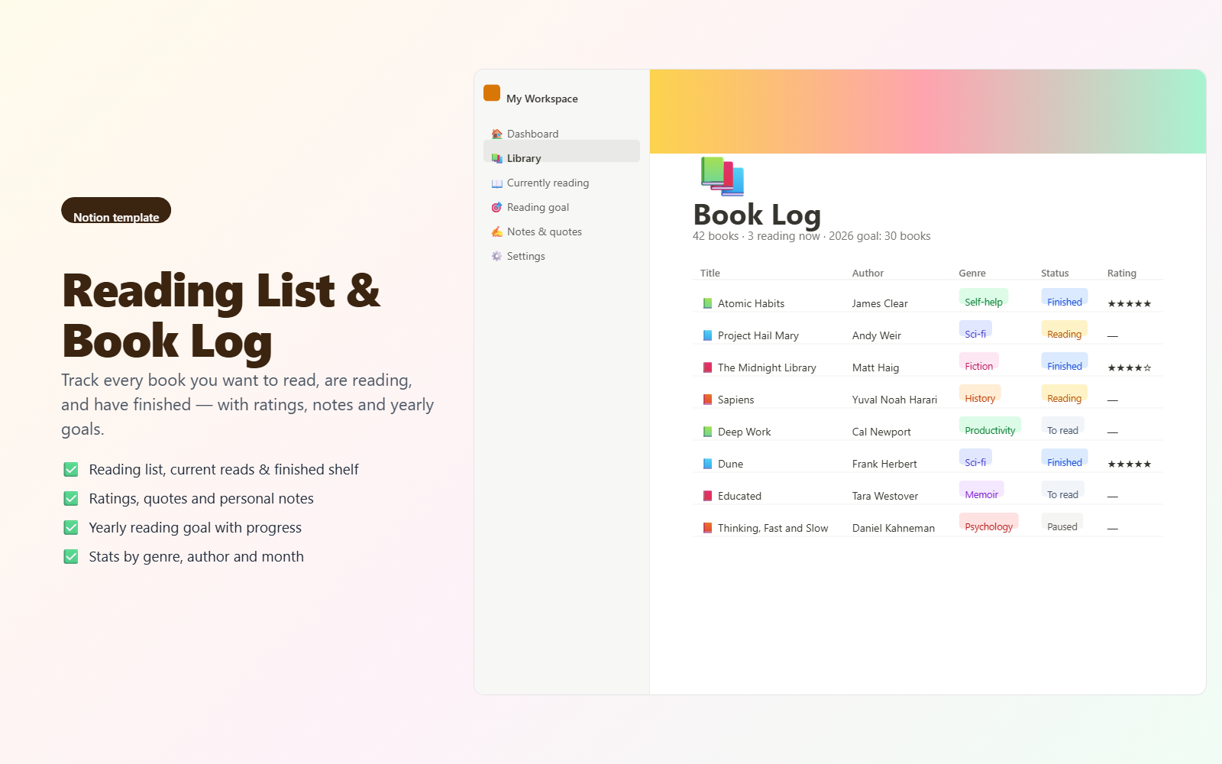Toggle the checkbox for Reading list, current reads
1222x764 pixels.
[x=71, y=470]
